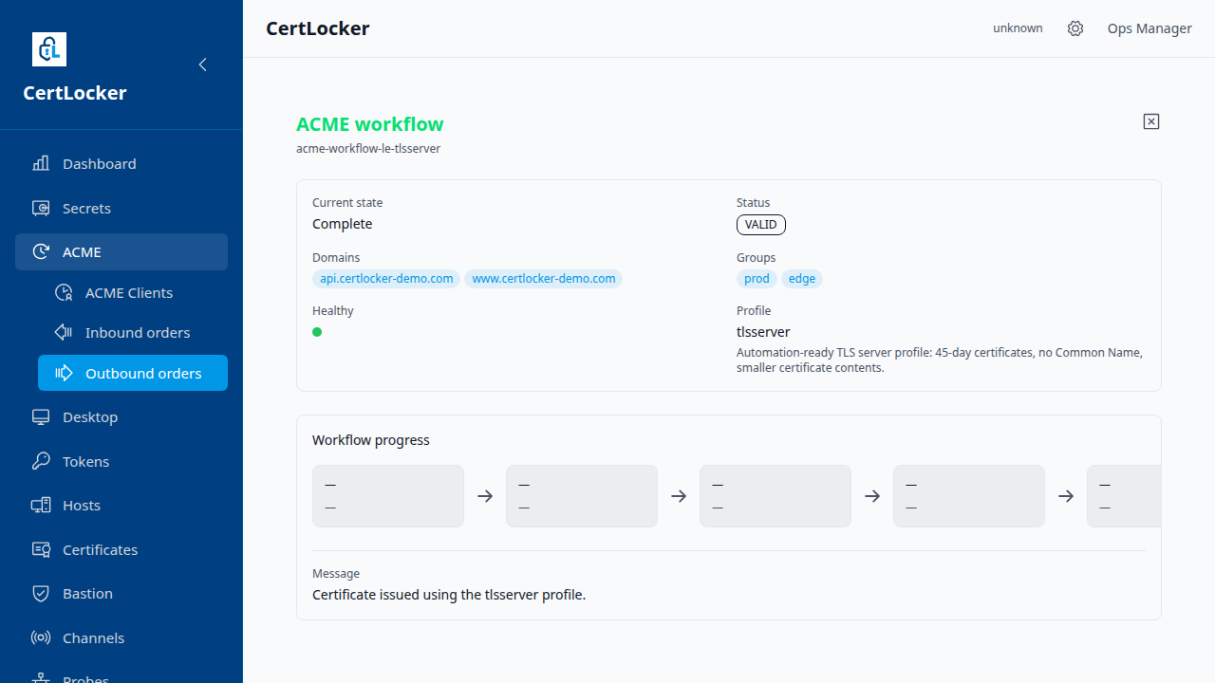The width and height of the screenshot is (1215, 683).
Task: Select the ACME menu entry
Action: click(121, 251)
